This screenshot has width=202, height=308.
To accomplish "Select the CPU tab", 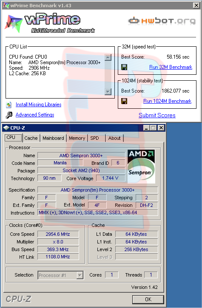I will click(13, 138).
